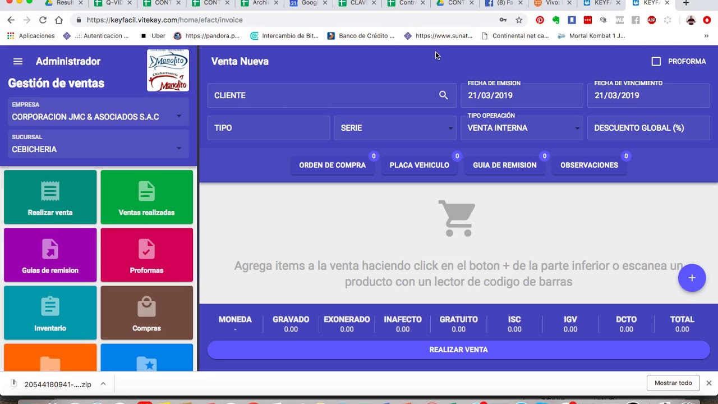The width and height of the screenshot is (718, 404).
Task: Open the Chrome profile avatar
Action: coord(691,20)
